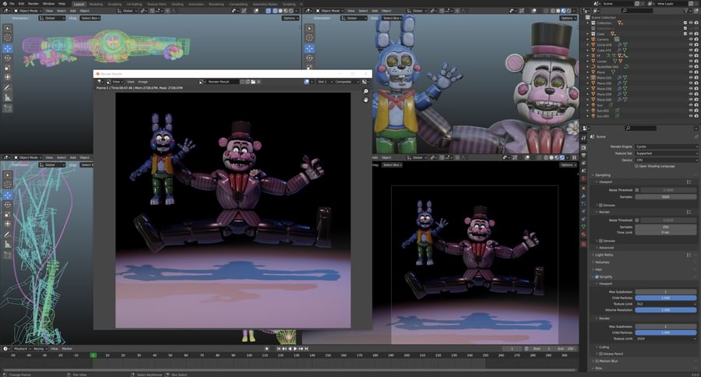
Task: Open the Image menu in Render window
Action: (143, 82)
